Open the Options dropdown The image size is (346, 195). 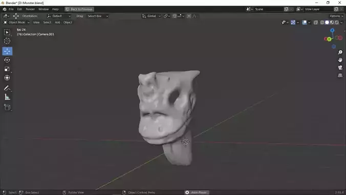click(336, 16)
